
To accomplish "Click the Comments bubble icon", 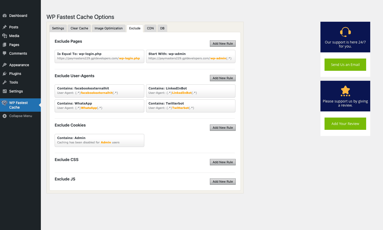I will (x=5, y=53).
